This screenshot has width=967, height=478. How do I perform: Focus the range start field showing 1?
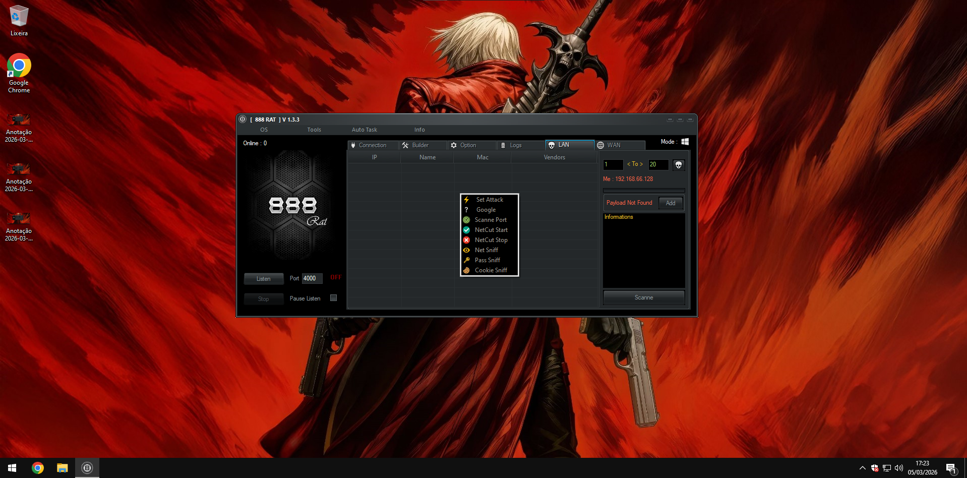tap(613, 164)
